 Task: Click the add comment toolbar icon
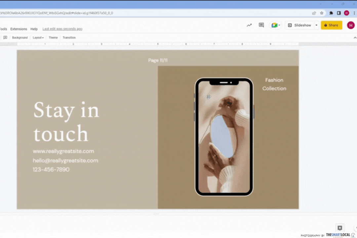pos(5,38)
